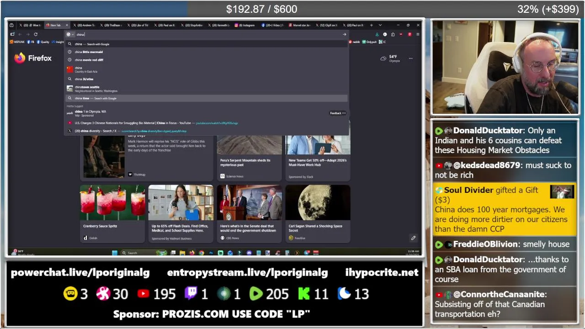
Task: Open Carl Sagan space secret story
Action: click(318, 213)
